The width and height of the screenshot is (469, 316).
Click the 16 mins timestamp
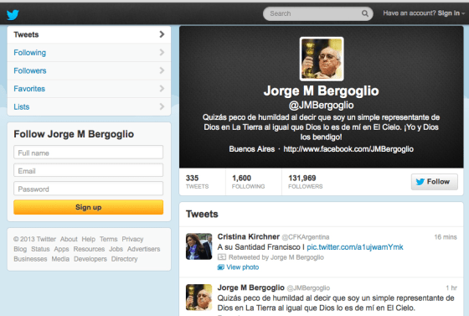point(446,237)
